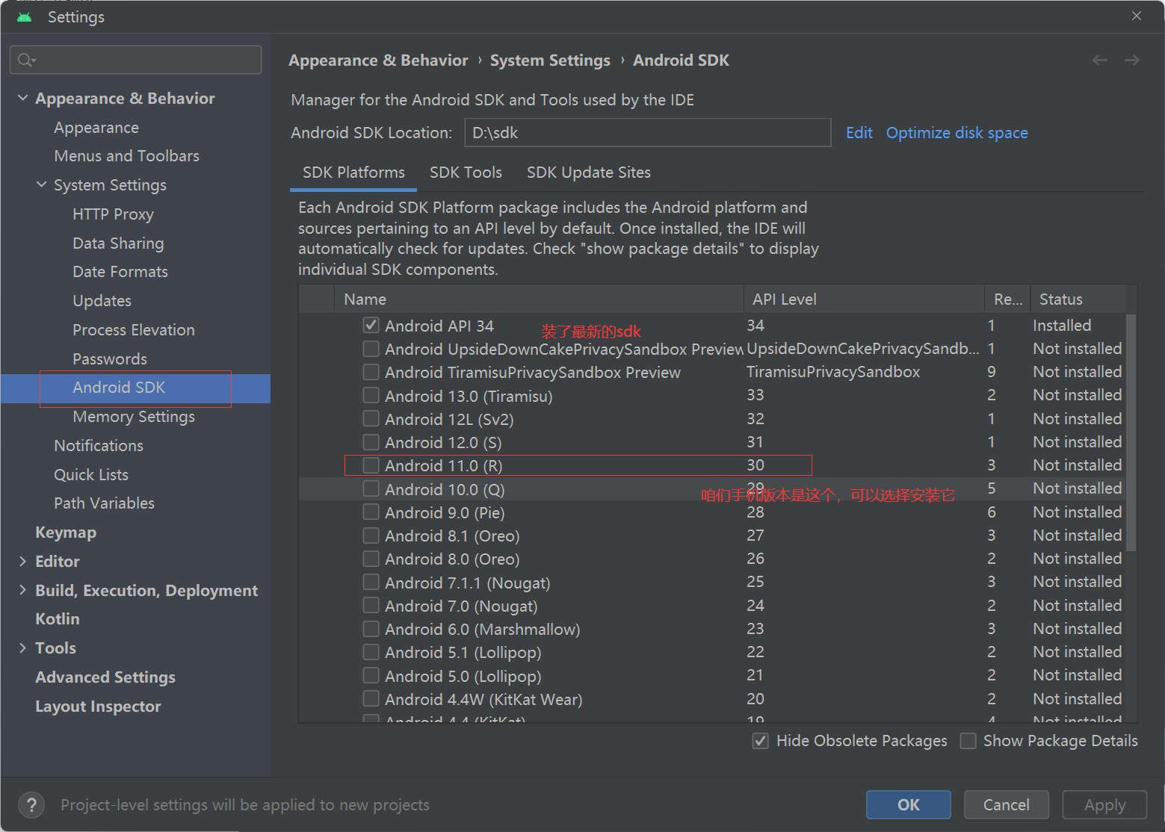1165x832 pixels.
Task: Click the search magnifier icon in settings
Action: [x=25, y=60]
